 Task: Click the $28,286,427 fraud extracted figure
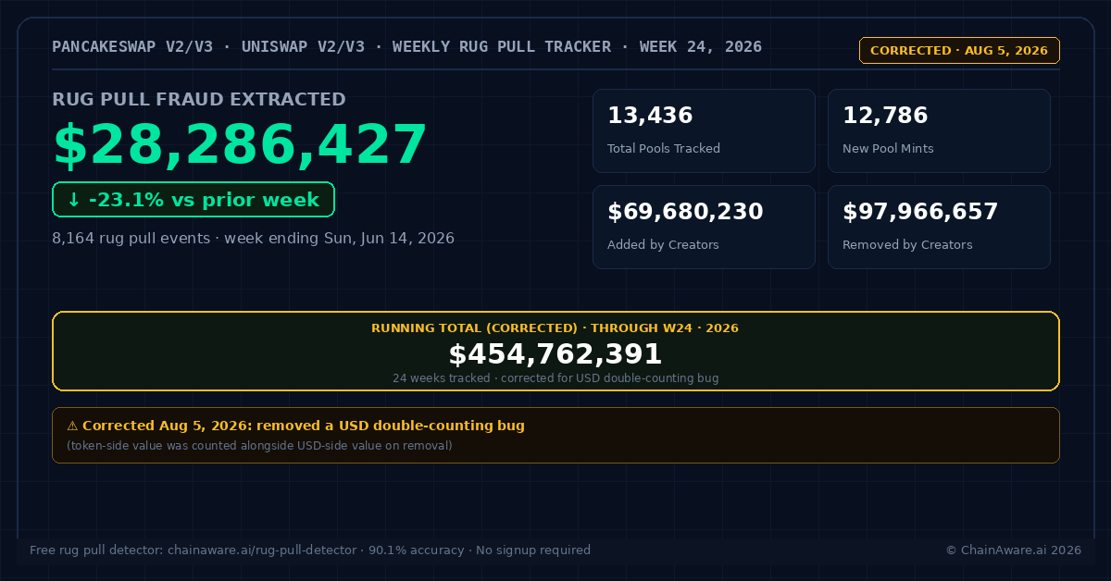tap(241, 145)
